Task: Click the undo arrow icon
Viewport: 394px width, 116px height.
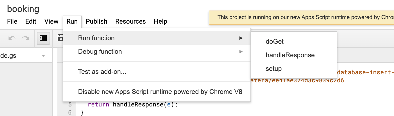Action: (x=12, y=38)
